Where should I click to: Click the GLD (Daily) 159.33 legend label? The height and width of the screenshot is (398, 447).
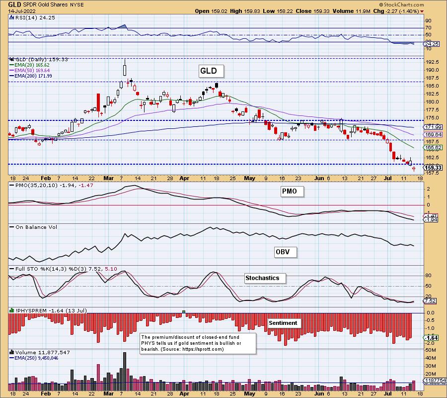coord(41,59)
